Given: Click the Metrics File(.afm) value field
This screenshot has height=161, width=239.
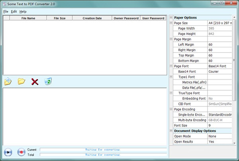Looking at the screenshot, I should click(x=219, y=82).
